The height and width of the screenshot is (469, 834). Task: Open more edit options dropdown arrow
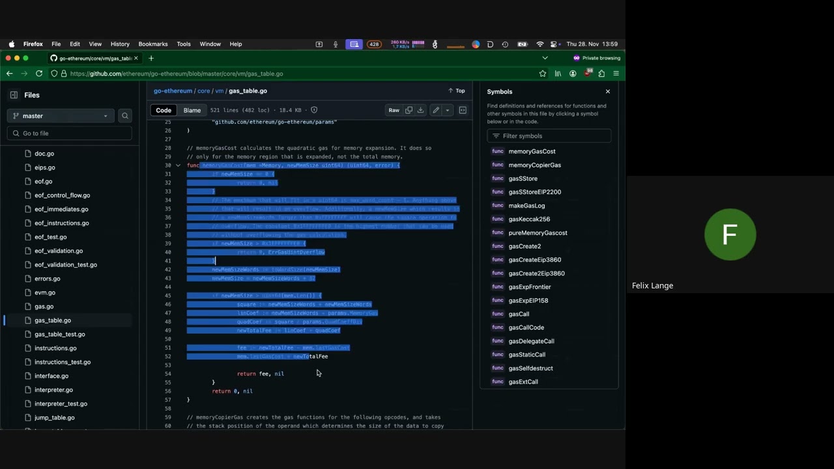(x=447, y=110)
